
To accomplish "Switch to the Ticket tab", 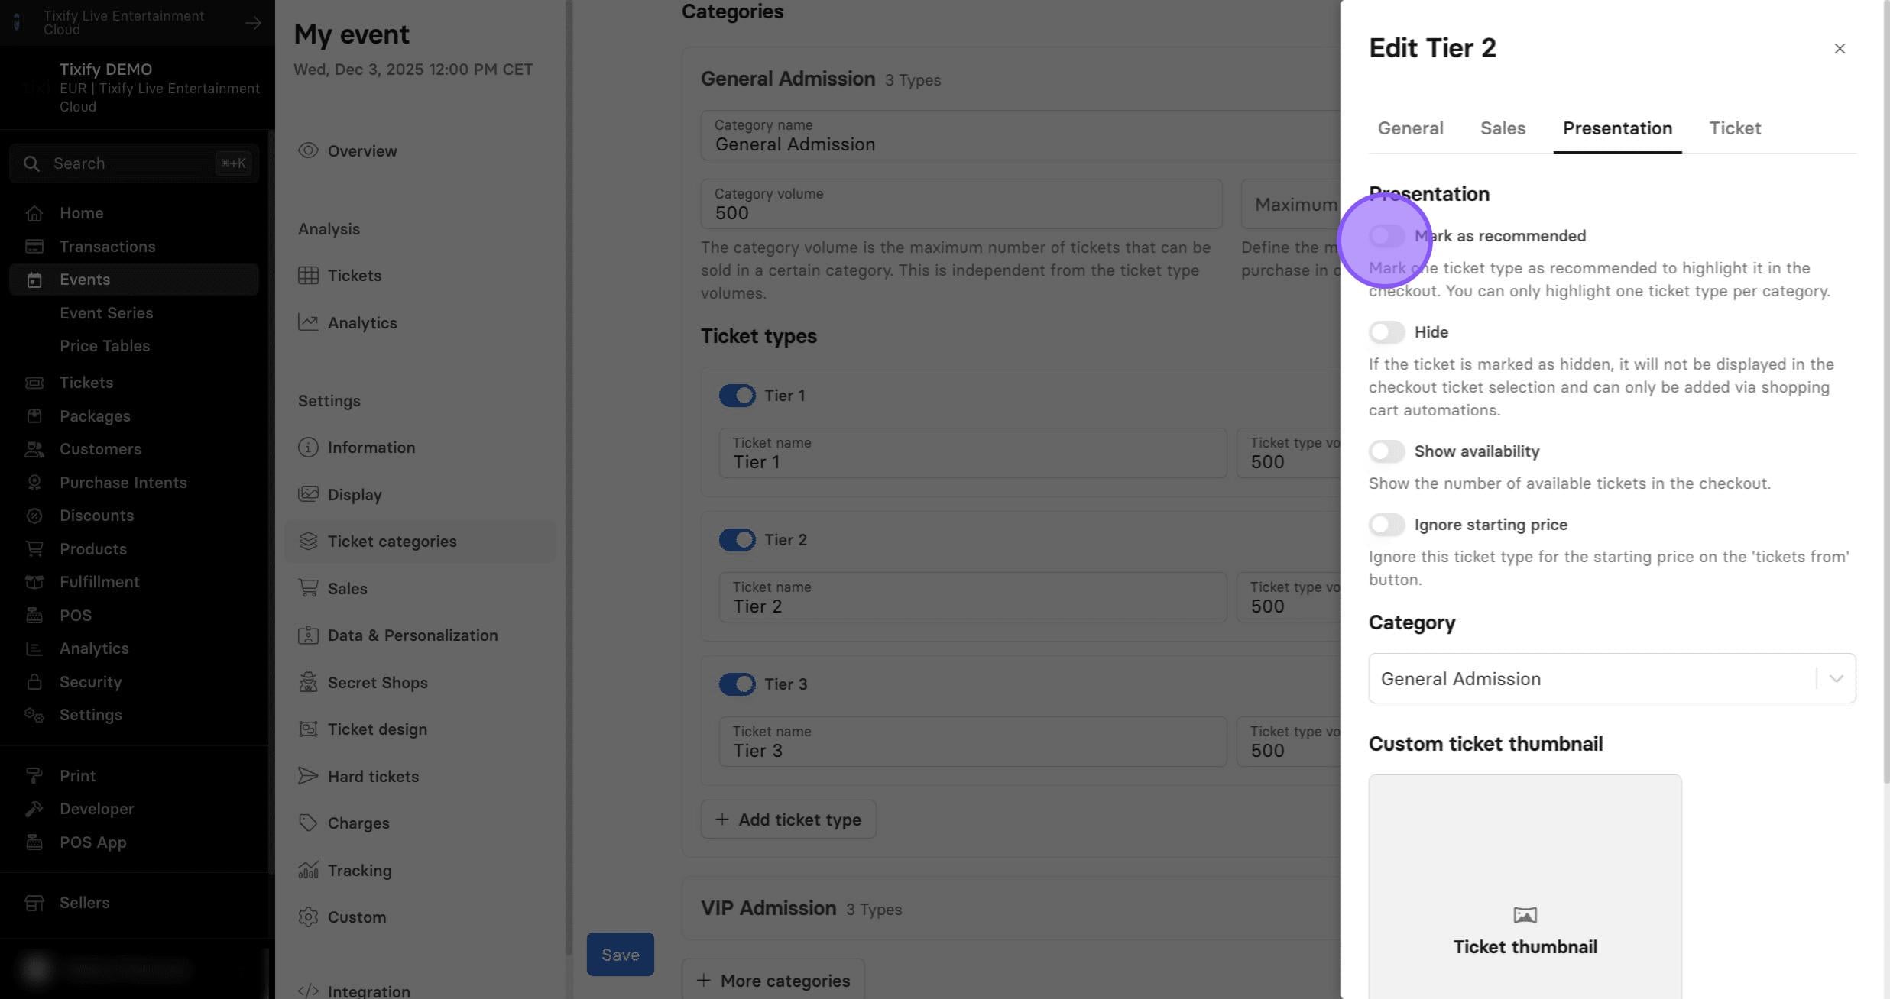I will click(x=1735, y=128).
